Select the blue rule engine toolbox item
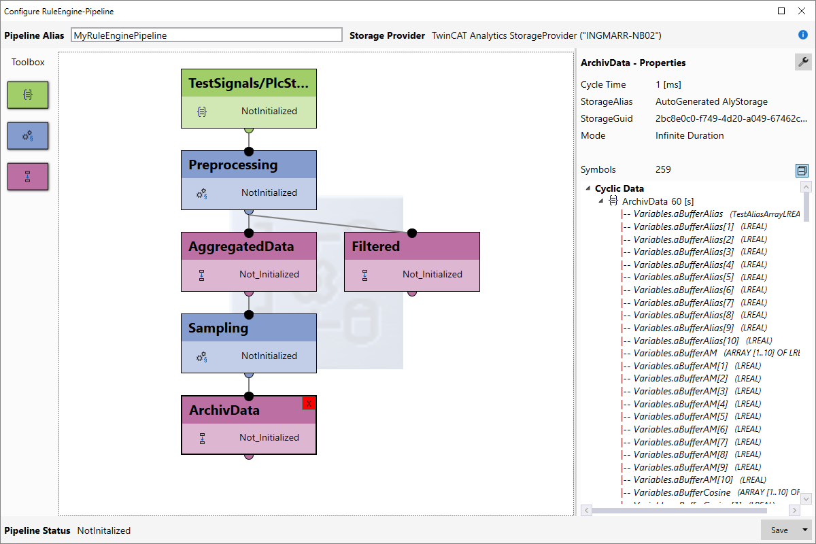The image size is (816, 544). point(28,136)
